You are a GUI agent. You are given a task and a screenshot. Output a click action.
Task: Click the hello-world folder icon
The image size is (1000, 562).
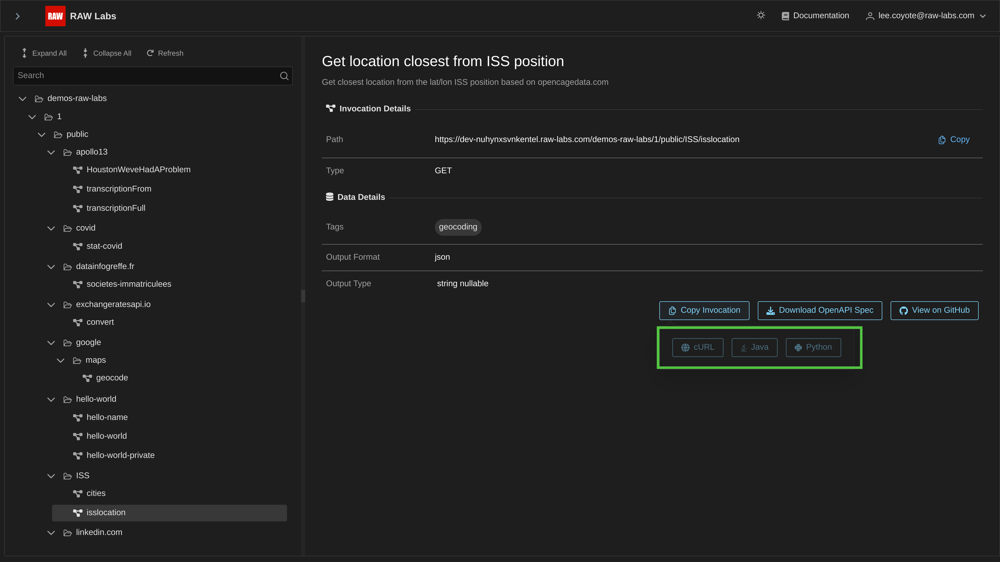click(67, 399)
